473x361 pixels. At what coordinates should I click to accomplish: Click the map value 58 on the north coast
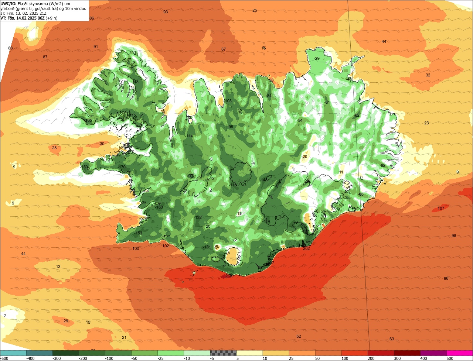tap(271, 80)
